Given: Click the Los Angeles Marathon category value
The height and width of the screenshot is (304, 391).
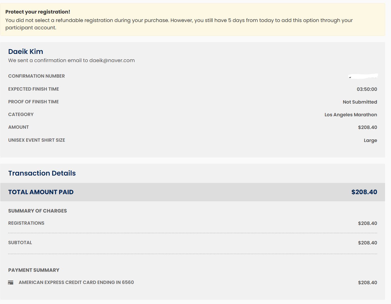Looking at the screenshot, I should pyautogui.click(x=351, y=115).
